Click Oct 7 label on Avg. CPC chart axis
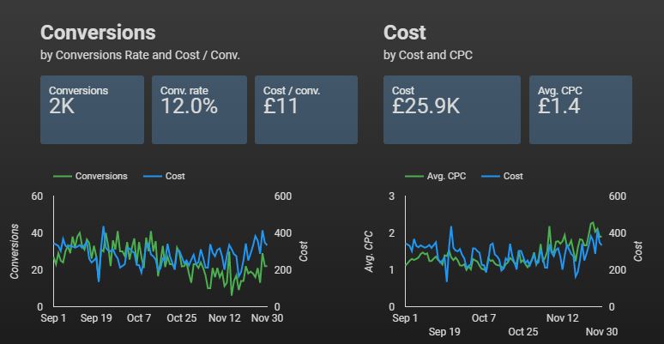The height and width of the screenshot is (344, 664). pos(484,318)
